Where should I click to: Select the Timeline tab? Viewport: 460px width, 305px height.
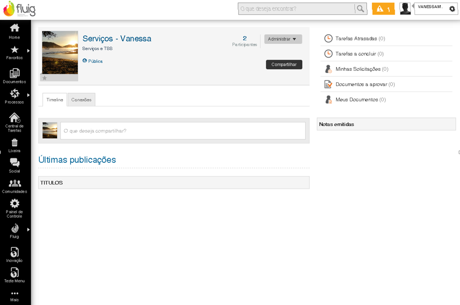[x=55, y=100]
